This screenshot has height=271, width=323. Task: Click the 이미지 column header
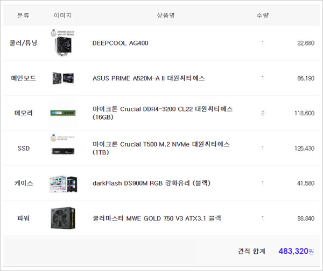pyautogui.click(x=62, y=16)
